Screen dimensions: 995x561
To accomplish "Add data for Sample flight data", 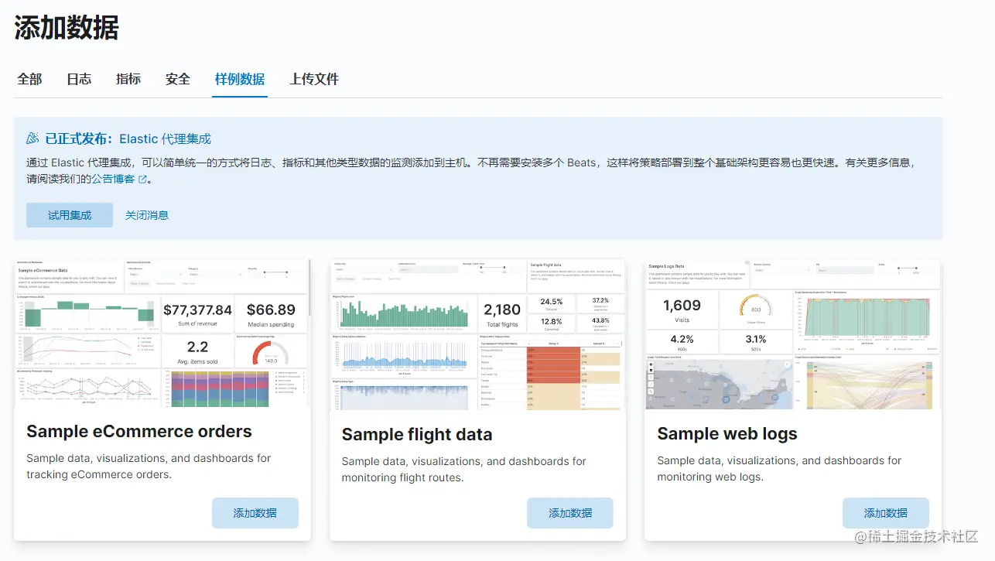I will pos(570,513).
